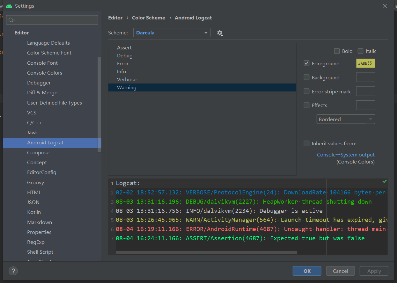Select Info in the log level list
The width and height of the screenshot is (397, 283).
[x=202, y=71]
